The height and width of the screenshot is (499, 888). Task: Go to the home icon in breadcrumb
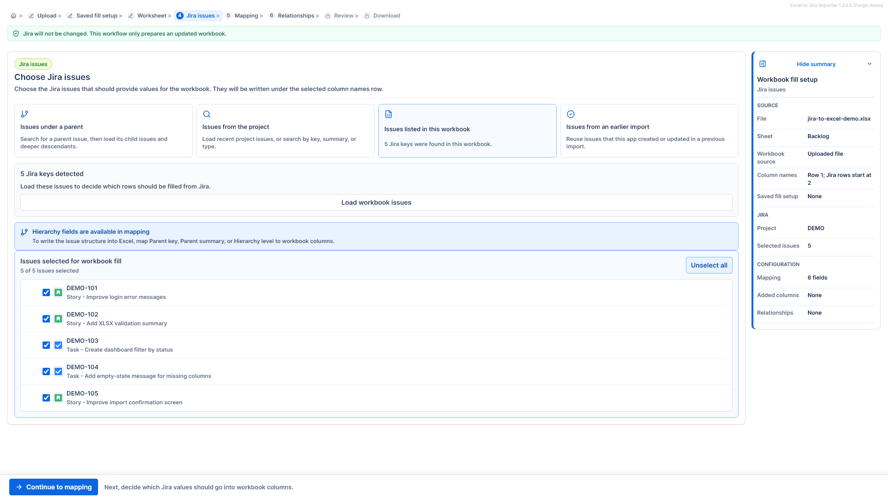pos(13,16)
